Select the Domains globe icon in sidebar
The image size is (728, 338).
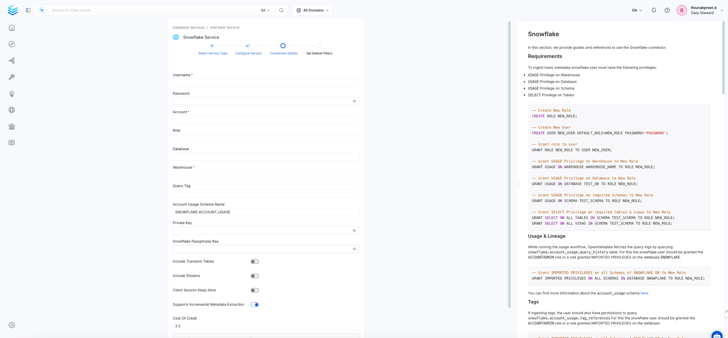(x=11, y=110)
